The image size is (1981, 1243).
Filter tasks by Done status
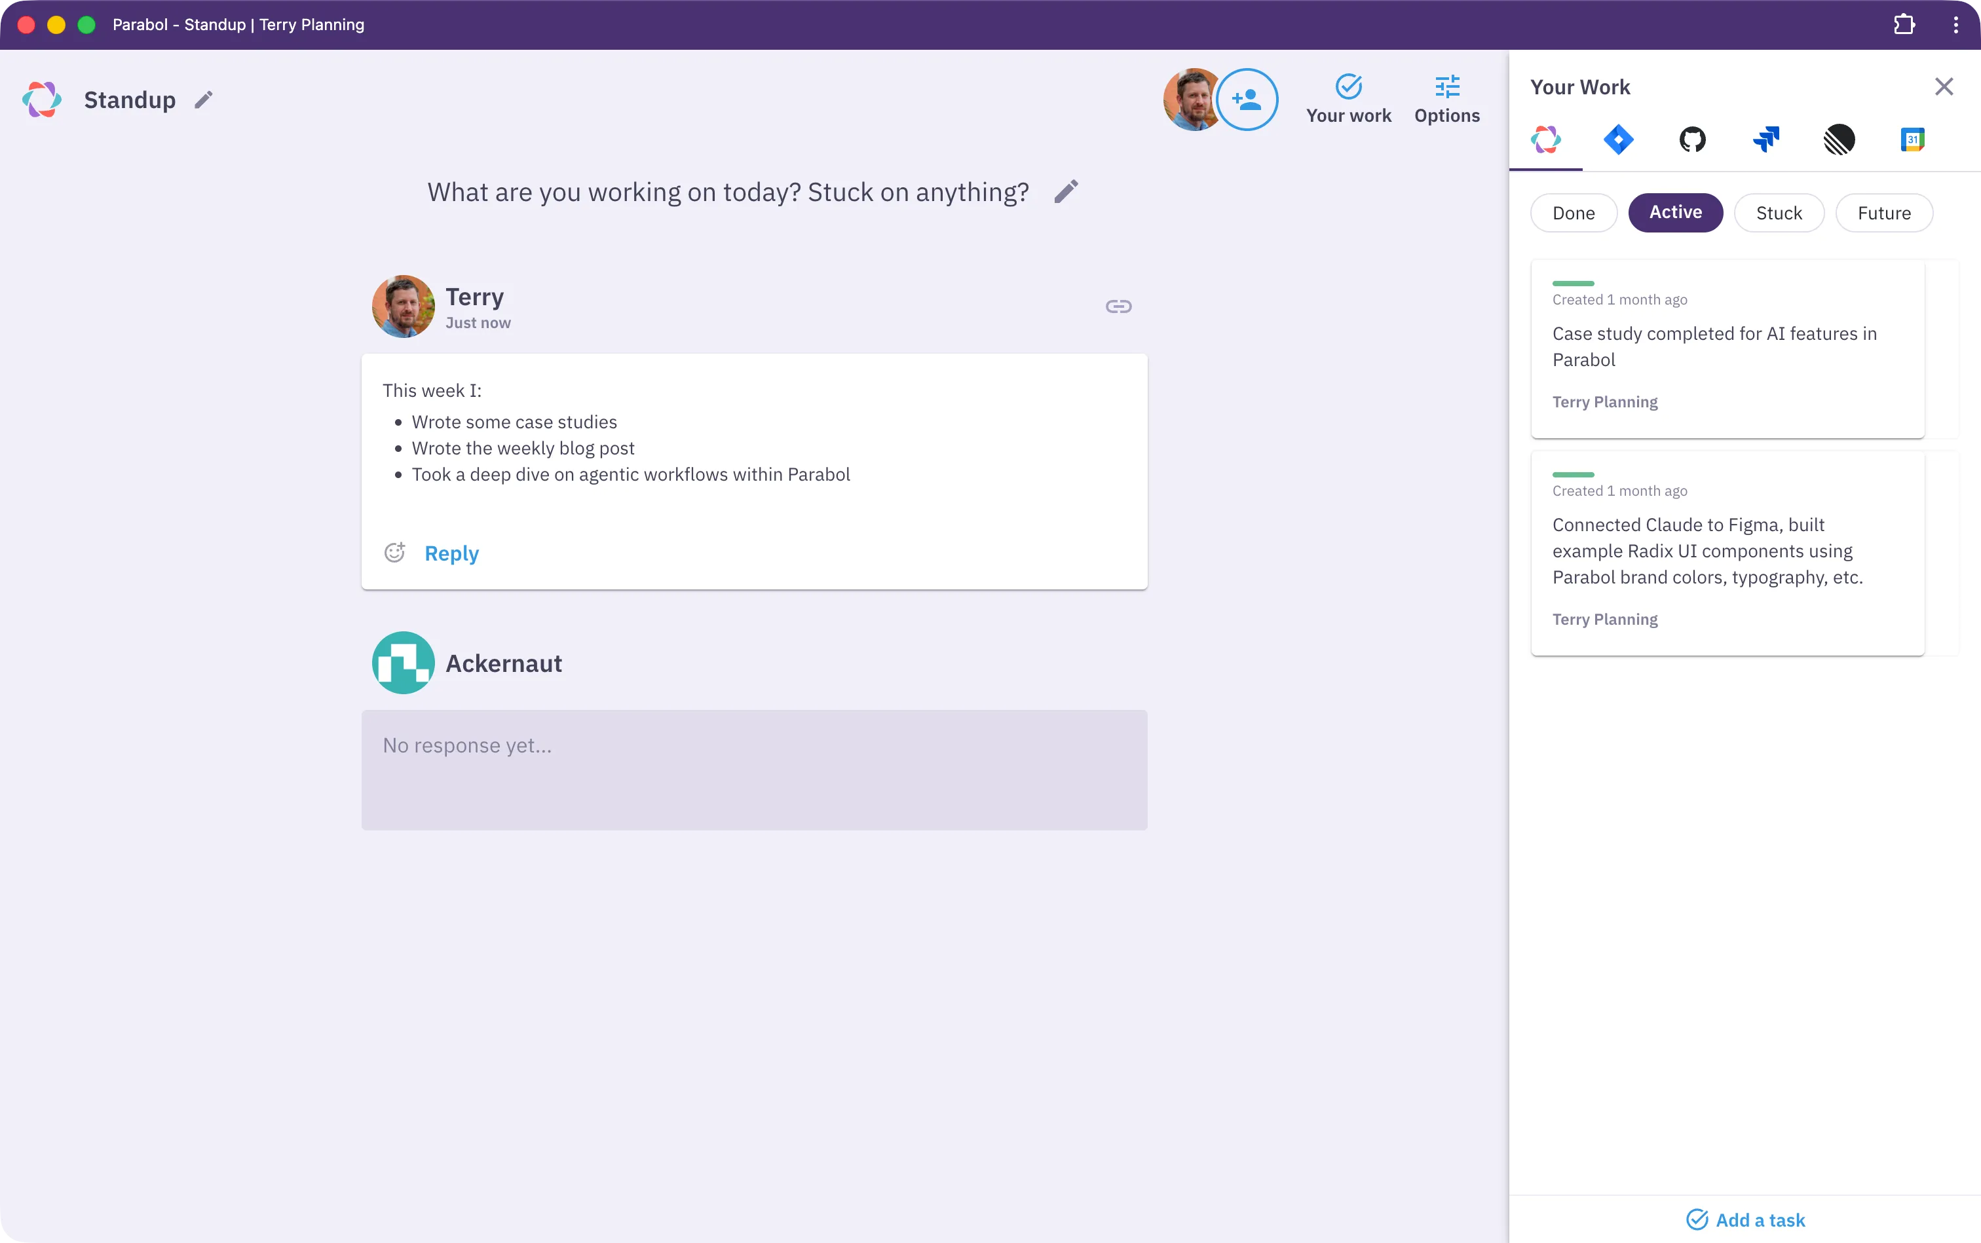(x=1573, y=213)
